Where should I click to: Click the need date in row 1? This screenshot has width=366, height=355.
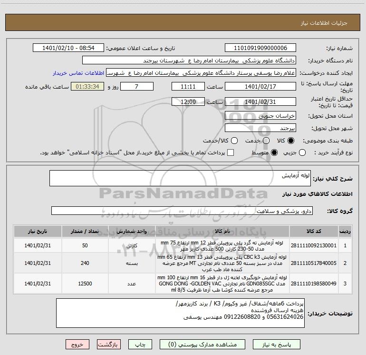(38, 245)
